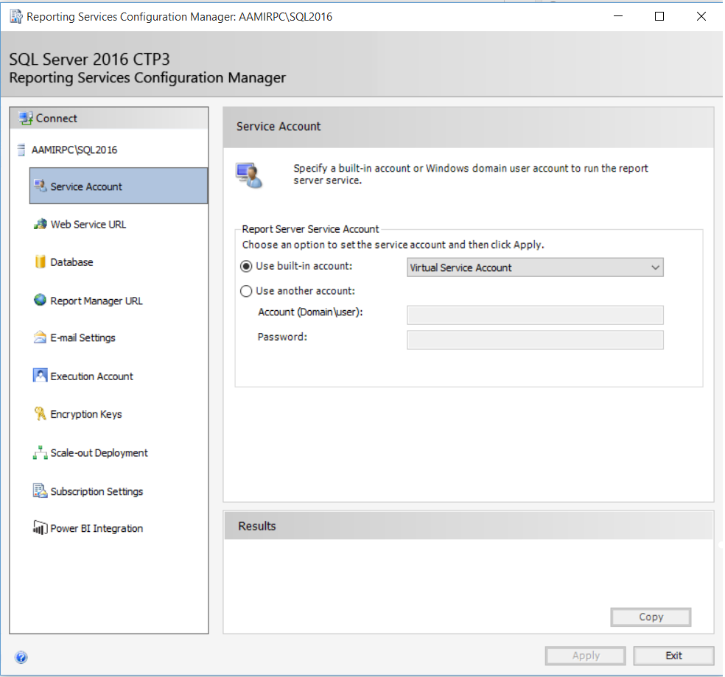Click the Scale-out Deployment network icon
Viewport: 725px width, 677px height.
coord(41,452)
